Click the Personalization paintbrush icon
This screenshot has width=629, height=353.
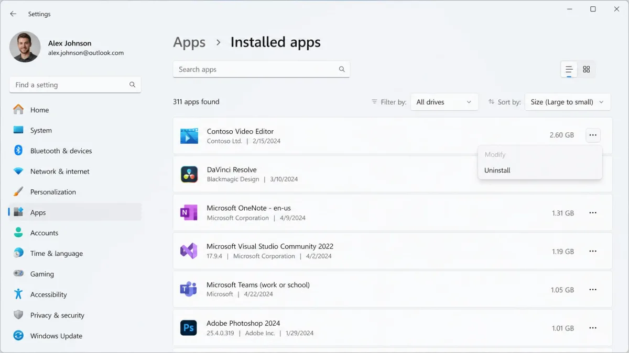[18, 192]
